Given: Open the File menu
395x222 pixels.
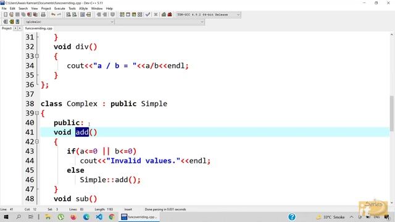Looking at the screenshot, I should 4,8.
